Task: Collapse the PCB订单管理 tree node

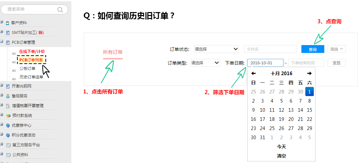Action: [2, 42]
